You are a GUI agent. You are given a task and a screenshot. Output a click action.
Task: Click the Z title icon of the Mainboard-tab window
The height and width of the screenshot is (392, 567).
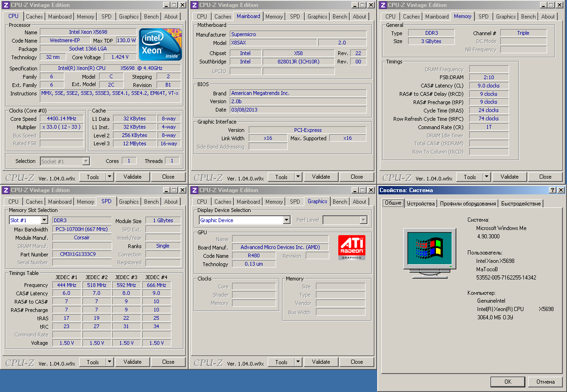coord(195,5)
